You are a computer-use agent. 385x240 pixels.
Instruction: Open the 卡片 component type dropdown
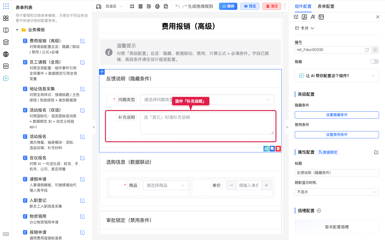(x=305, y=28)
